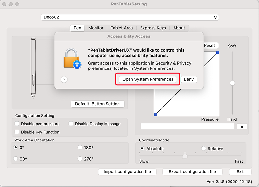The width and height of the screenshot is (259, 187).
Task: Click the CoordinateMode label
Action: (x=154, y=140)
